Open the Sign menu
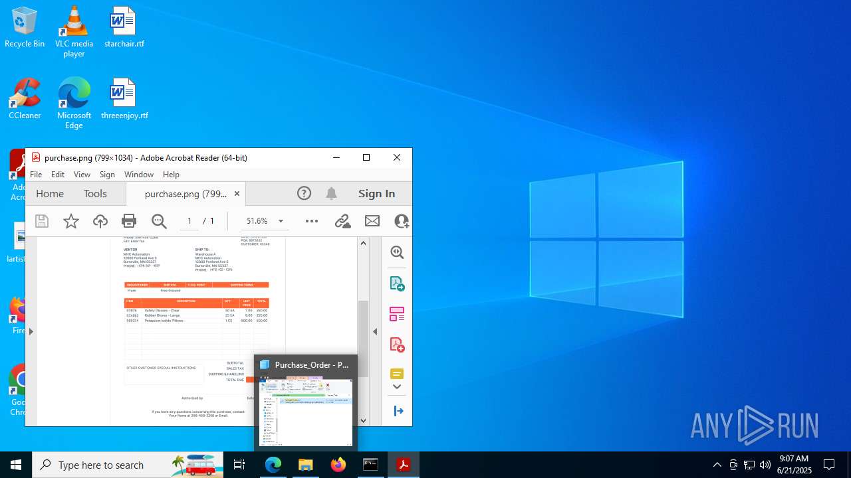Image resolution: width=851 pixels, height=478 pixels. pyautogui.click(x=107, y=174)
